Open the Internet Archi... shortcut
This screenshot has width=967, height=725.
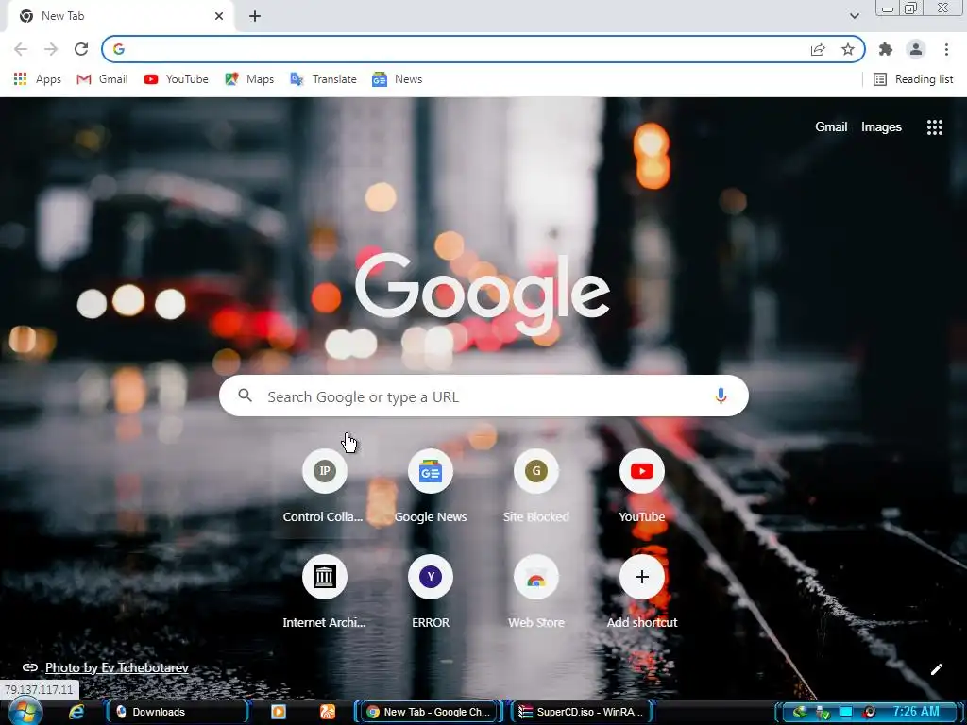pyautogui.click(x=324, y=593)
